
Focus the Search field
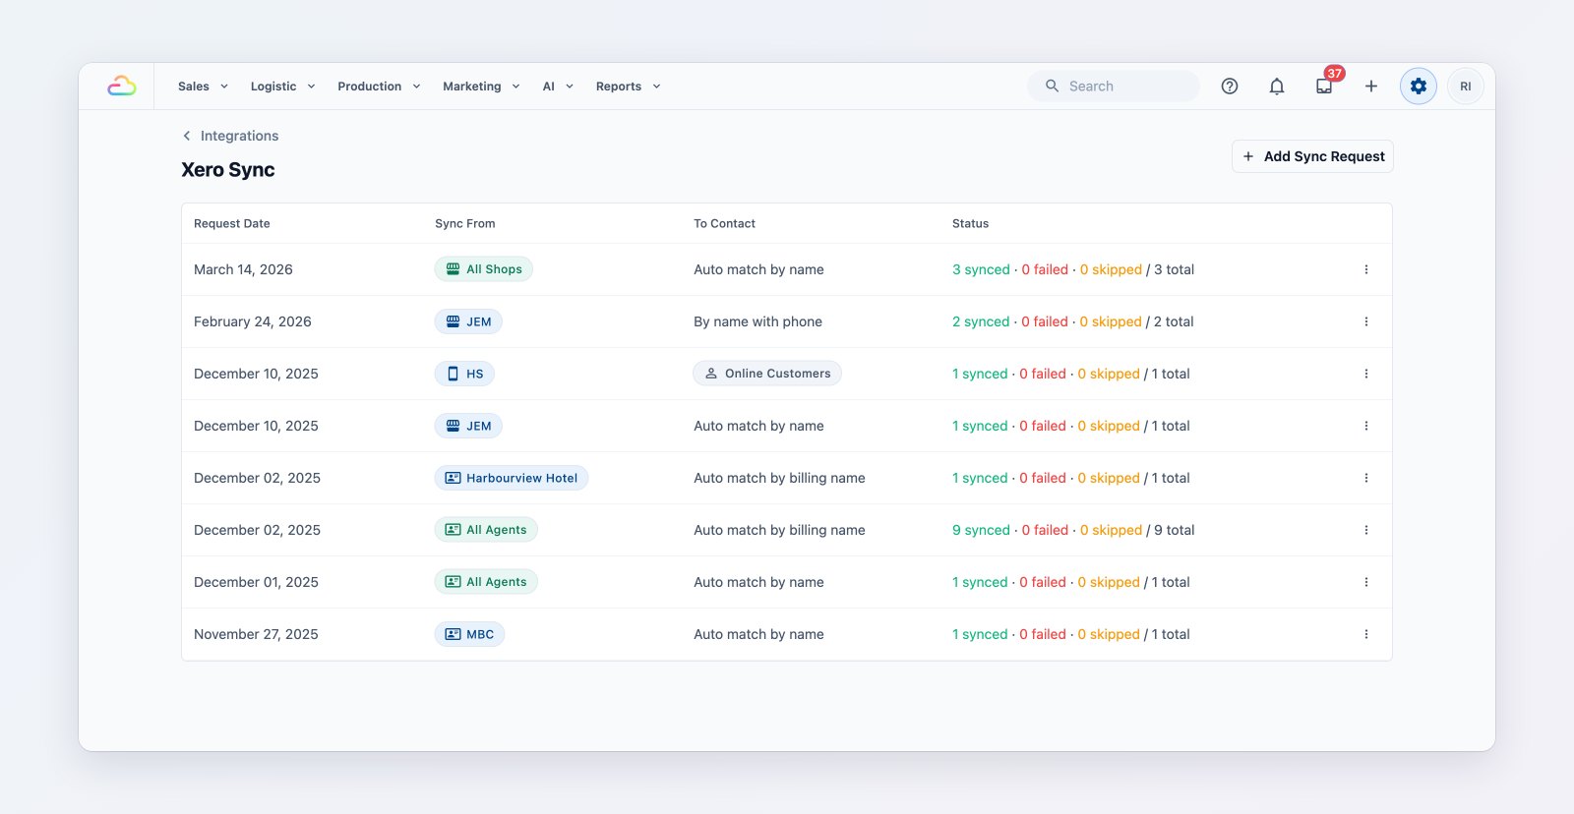[1114, 87]
